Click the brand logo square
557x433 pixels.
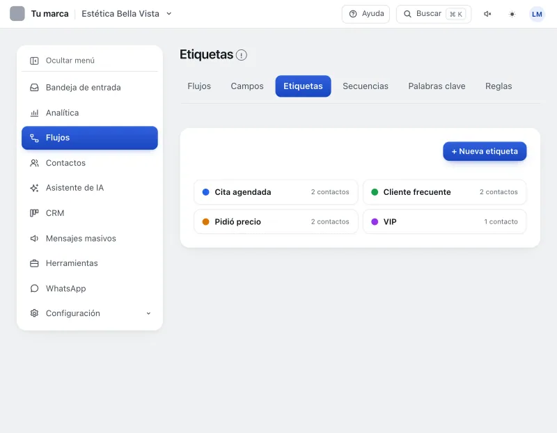pos(17,14)
